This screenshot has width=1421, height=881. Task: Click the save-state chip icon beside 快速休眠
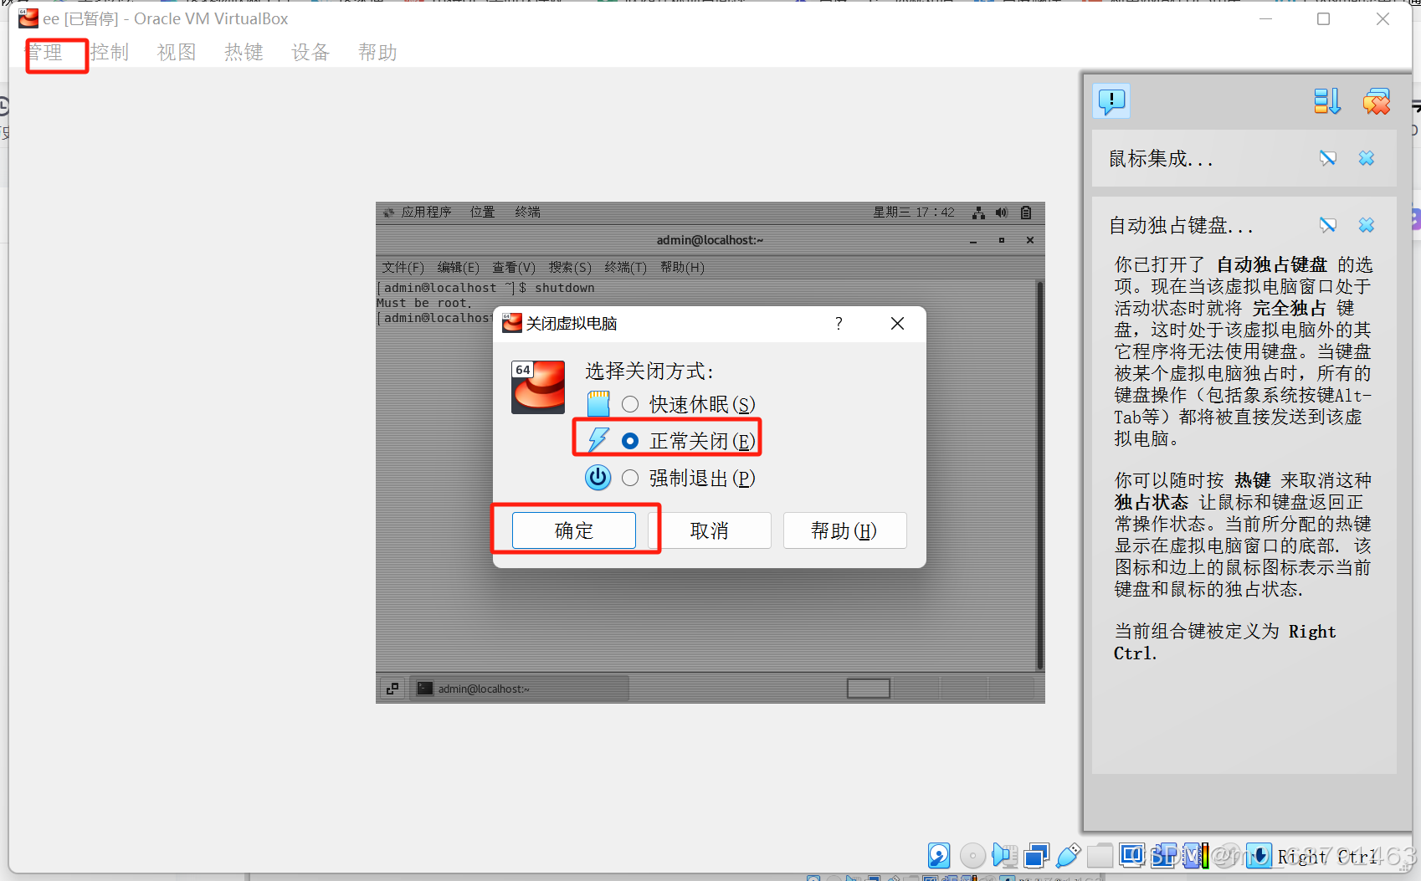(x=598, y=404)
